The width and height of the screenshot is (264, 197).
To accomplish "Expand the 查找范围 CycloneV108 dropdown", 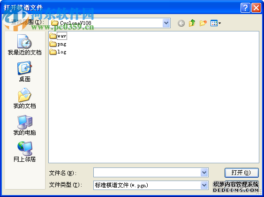I will [x=166, y=23].
